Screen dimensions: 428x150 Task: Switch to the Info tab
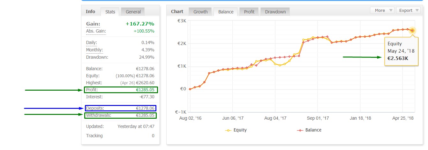90,11
